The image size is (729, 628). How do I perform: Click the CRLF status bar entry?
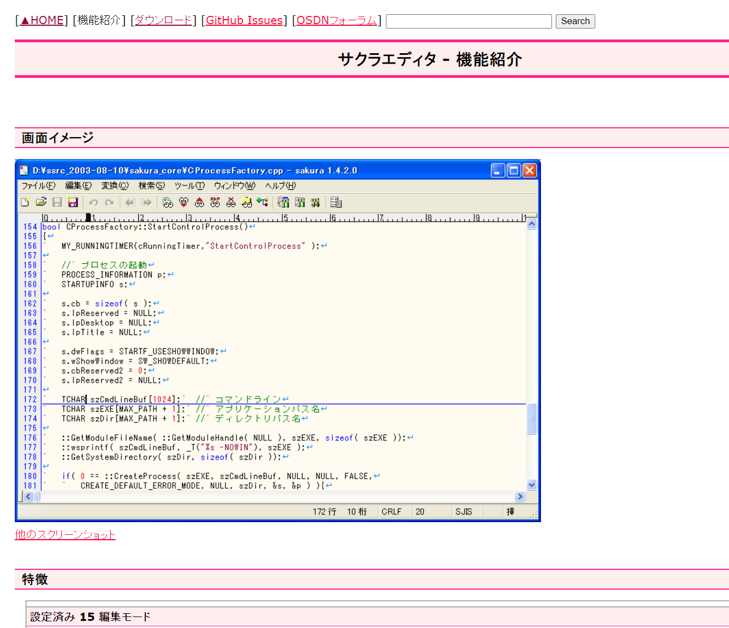(x=391, y=512)
